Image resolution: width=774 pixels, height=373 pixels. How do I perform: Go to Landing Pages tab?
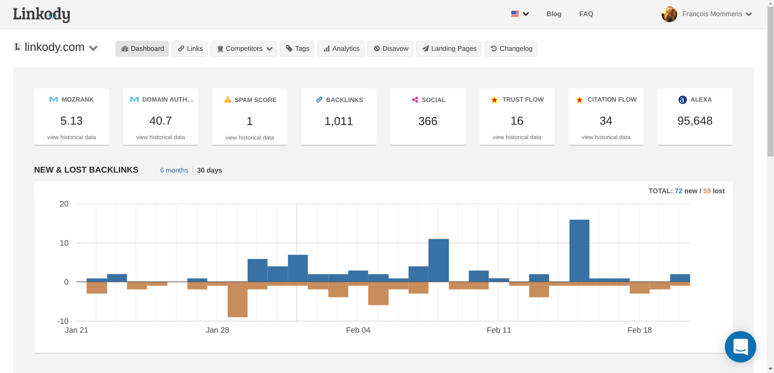(x=449, y=49)
